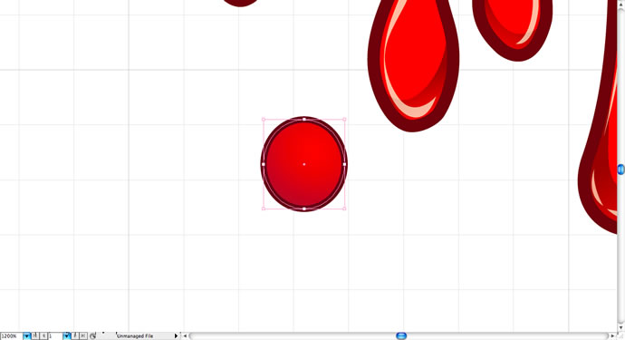Select the large red teardrop shape

pos(413,63)
